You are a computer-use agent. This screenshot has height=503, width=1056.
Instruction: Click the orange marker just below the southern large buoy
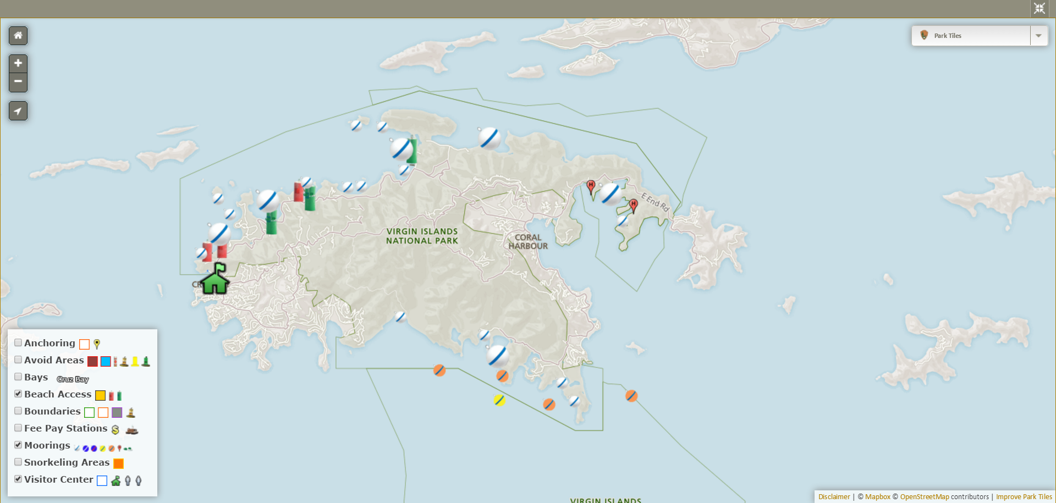click(502, 376)
